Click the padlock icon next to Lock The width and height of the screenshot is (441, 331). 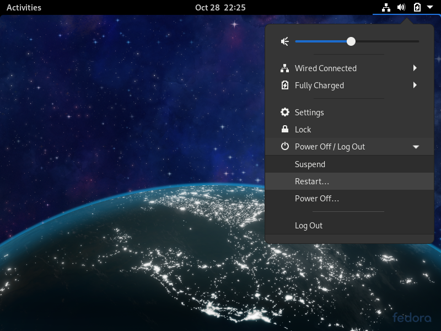click(x=284, y=129)
